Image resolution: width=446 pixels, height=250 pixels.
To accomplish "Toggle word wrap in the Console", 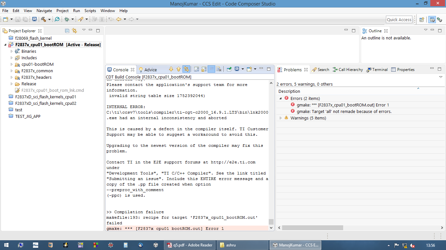I will tap(211, 69).
